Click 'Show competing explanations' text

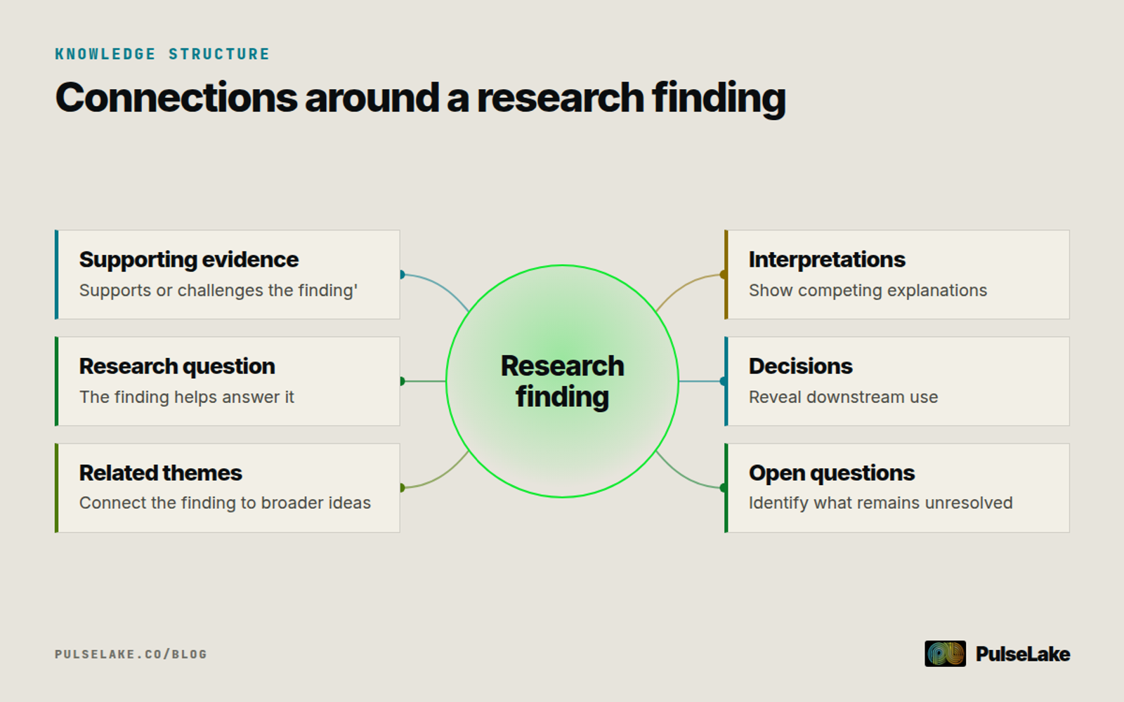click(868, 291)
